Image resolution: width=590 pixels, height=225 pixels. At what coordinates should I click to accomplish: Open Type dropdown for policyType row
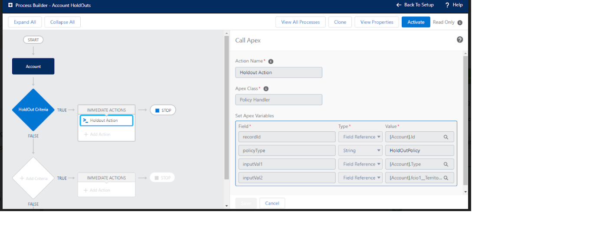pos(361,150)
